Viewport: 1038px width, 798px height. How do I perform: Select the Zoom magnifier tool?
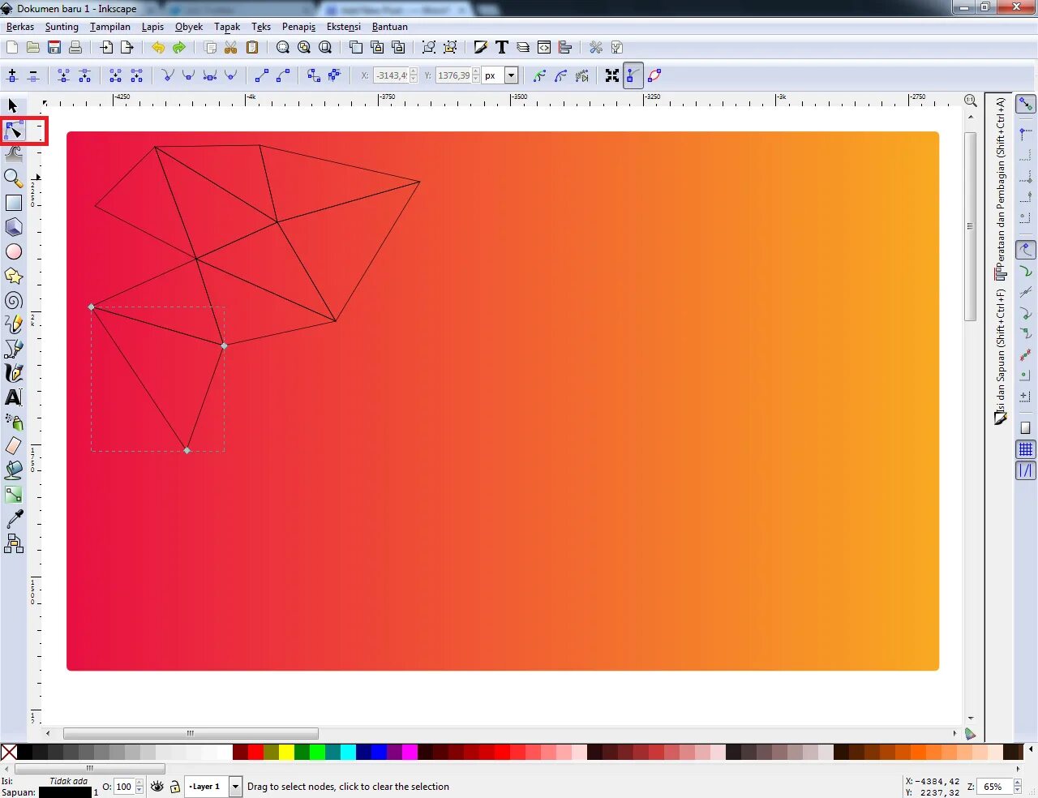[x=13, y=178]
